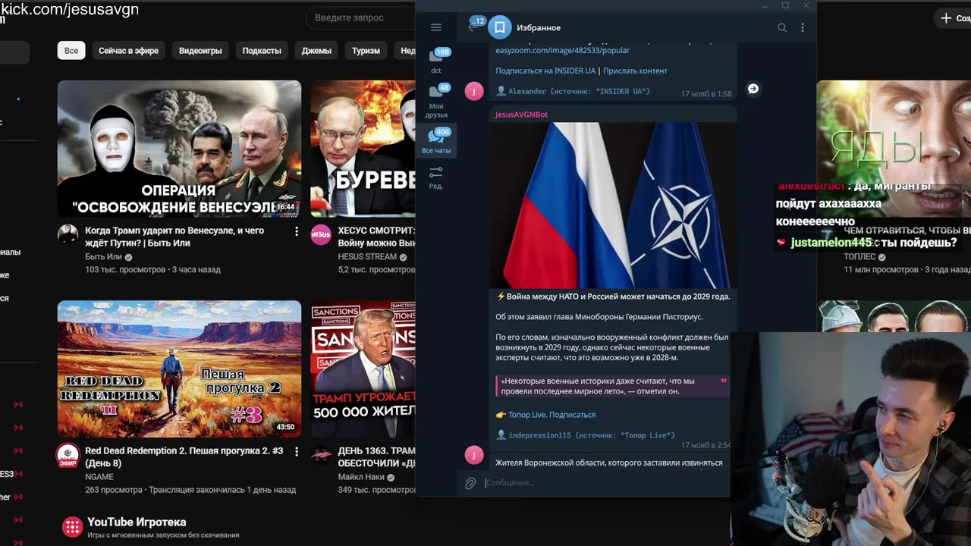Click the NGAME channel avatar
Image resolution: width=971 pixels, height=546 pixels.
[68, 455]
